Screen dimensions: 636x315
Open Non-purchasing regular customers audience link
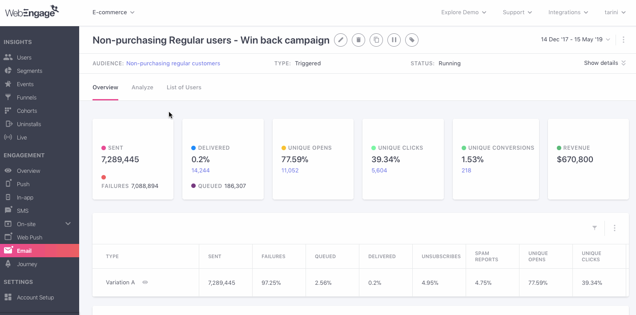[173, 64]
